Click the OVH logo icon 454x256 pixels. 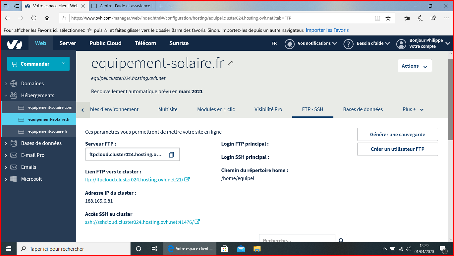tap(15, 43)
